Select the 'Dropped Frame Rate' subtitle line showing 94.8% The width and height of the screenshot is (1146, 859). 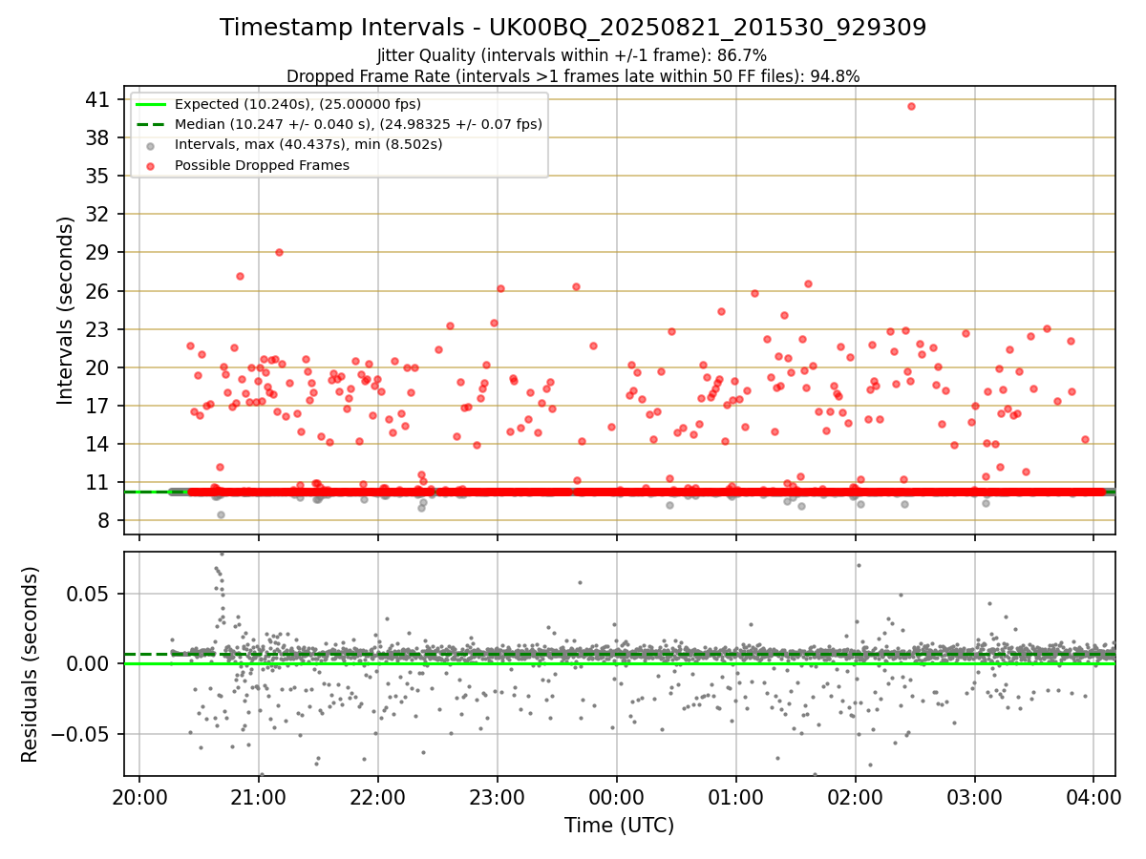point(573,76)
